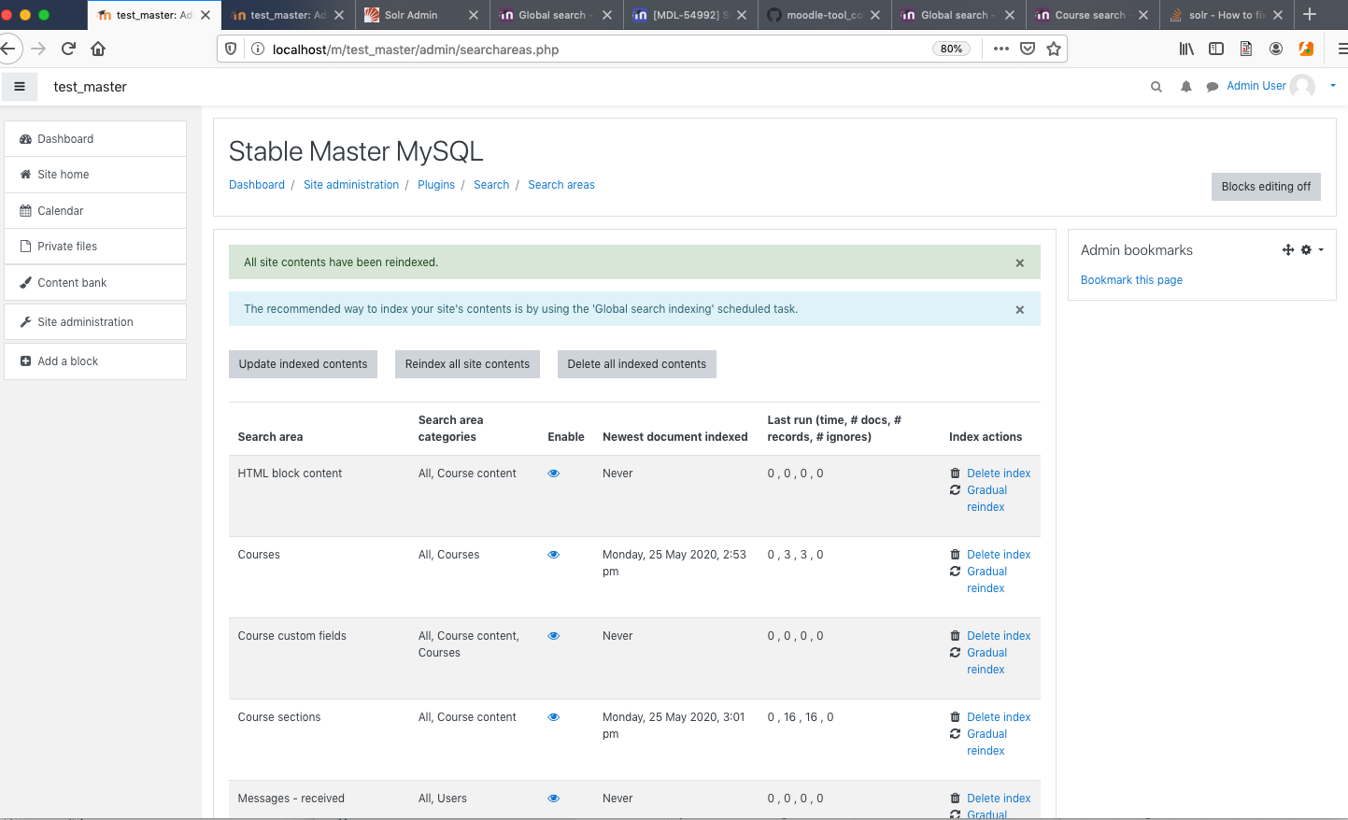Open Private files in the side navigation
Image resolution: width=1348 pixels, height=820 pixels.
point(95,247)
